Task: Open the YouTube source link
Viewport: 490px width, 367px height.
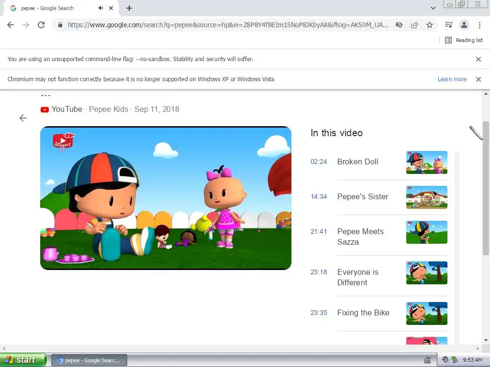Action: pos(67,109)
